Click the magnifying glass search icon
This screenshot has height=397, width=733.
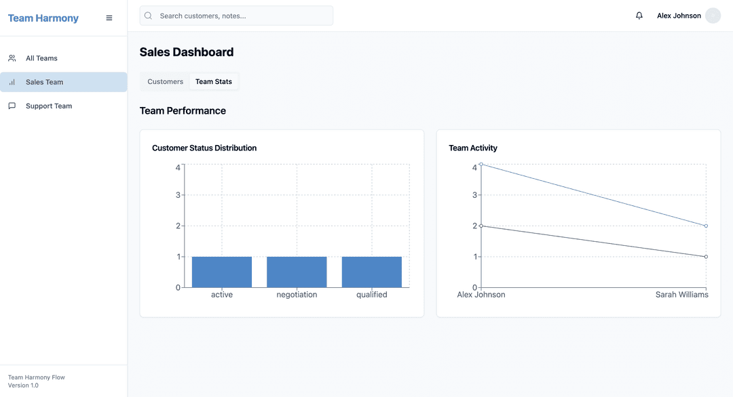pyautogui.click(x=149, y=16)
